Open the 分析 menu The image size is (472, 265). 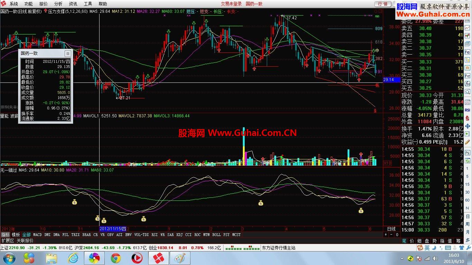[x=58, y=4]
